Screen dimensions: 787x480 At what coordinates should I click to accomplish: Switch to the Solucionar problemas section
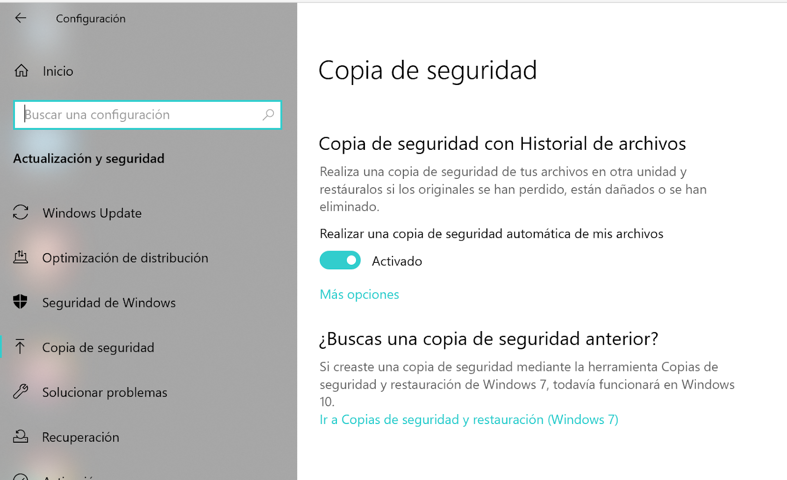click(x=105, y=392)
